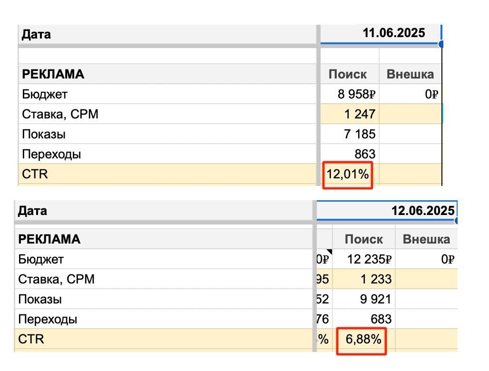Select the Переходы label in 11.06.2025 table
The width and height of the screenshot is (489, 371).
[51, 154]
